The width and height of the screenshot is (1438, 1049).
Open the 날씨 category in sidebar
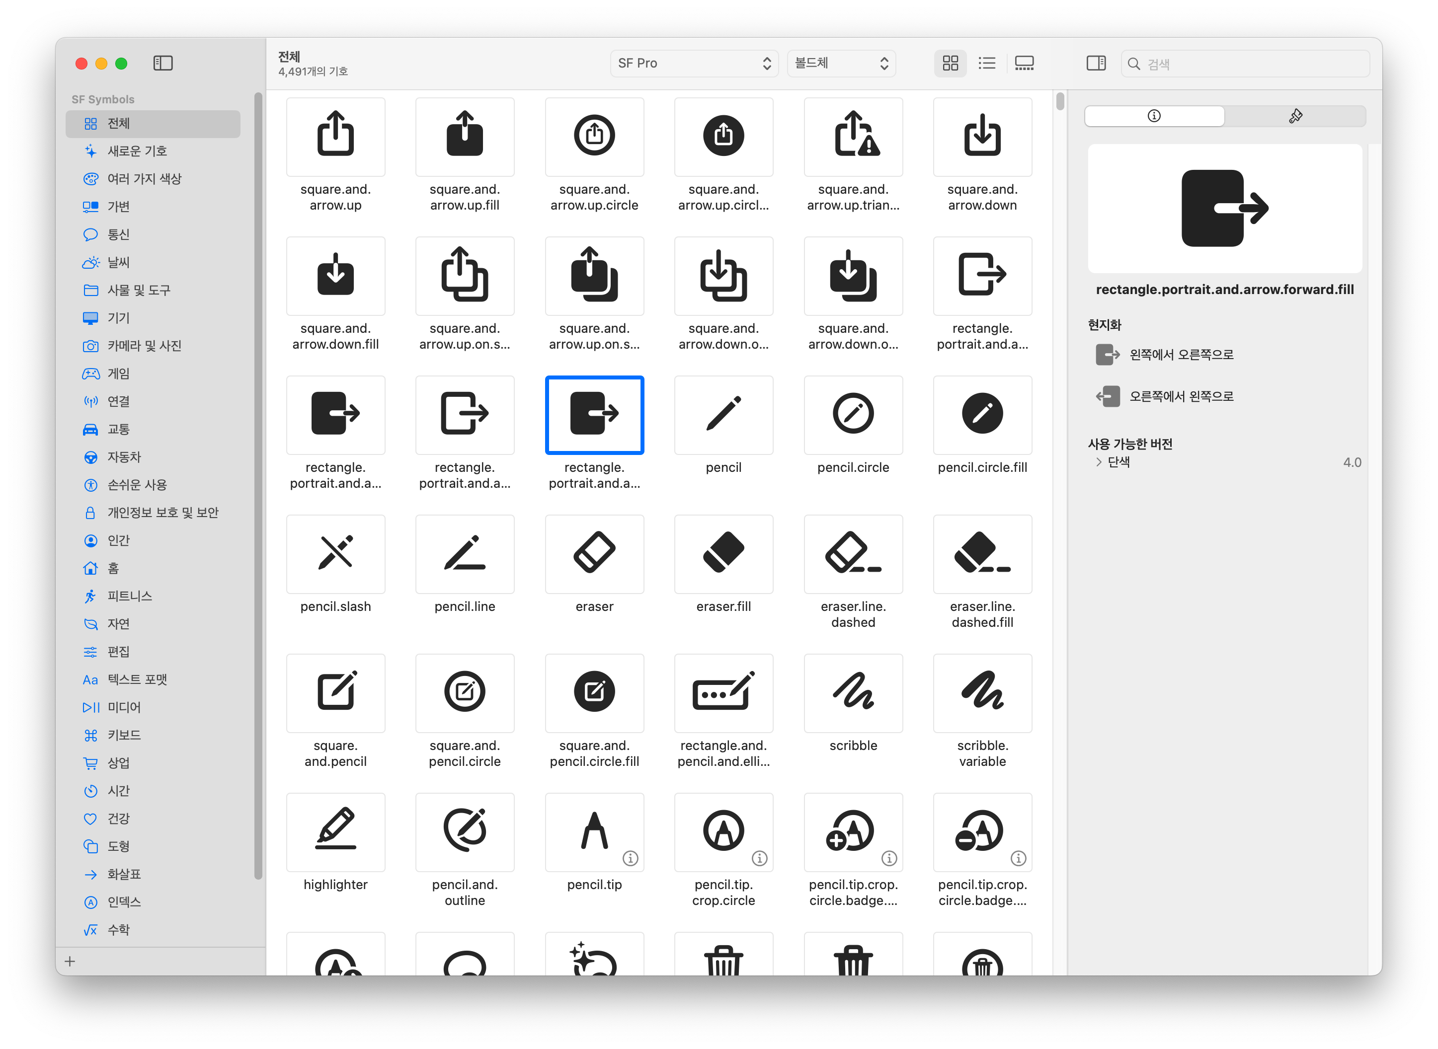point(119,262)
